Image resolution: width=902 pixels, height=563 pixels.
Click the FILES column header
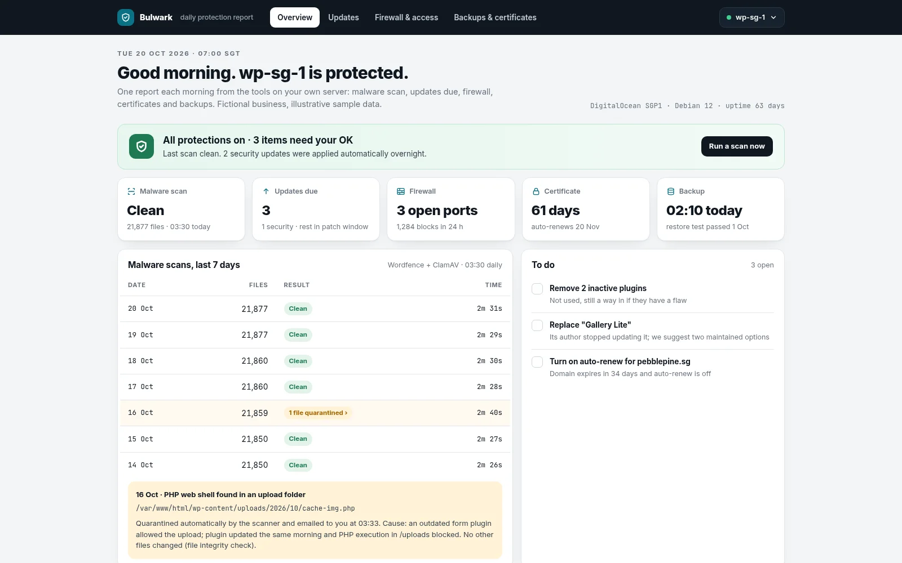[x=258, y=285]
